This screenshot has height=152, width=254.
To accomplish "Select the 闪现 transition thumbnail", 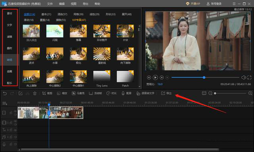I will coord(55,31).
